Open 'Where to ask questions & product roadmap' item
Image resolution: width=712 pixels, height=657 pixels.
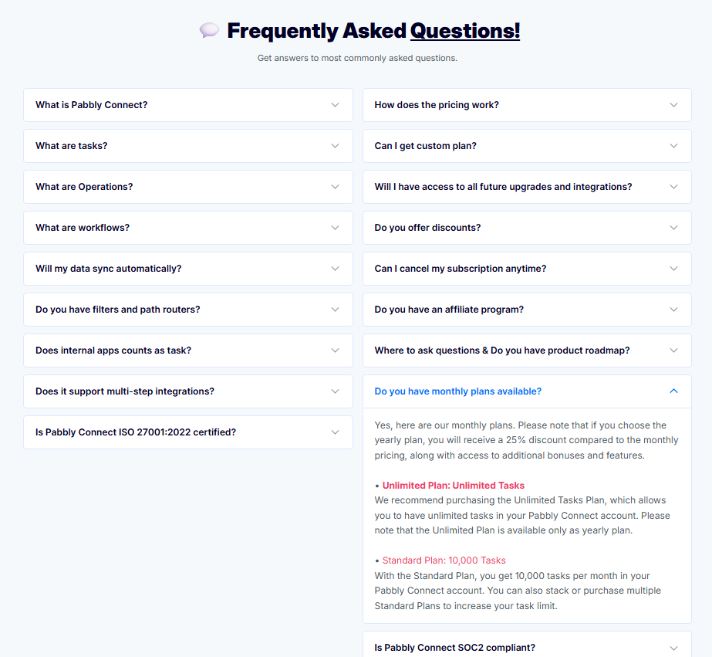tap(527, 351)
